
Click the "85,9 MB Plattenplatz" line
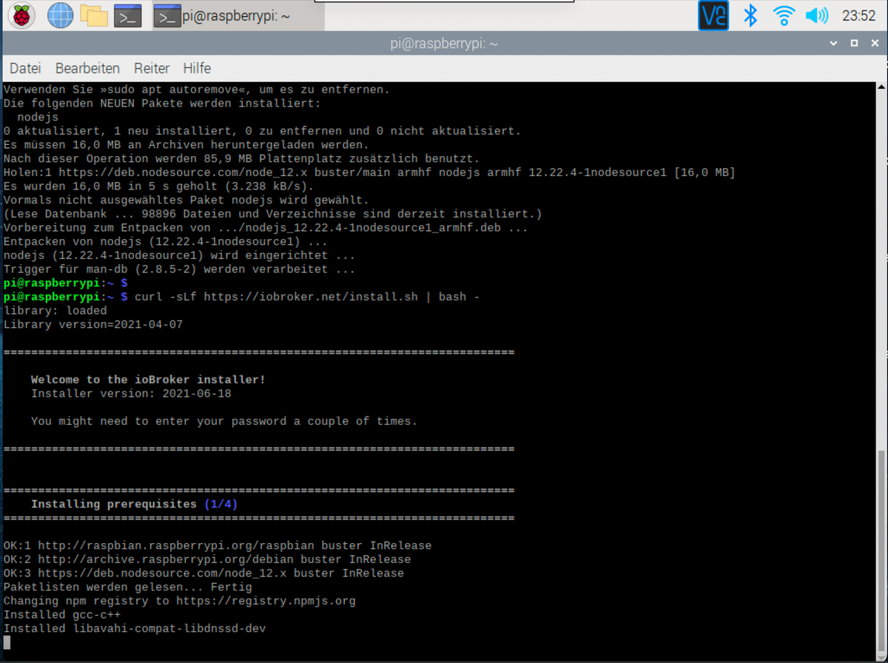click(x=242, y=158)
